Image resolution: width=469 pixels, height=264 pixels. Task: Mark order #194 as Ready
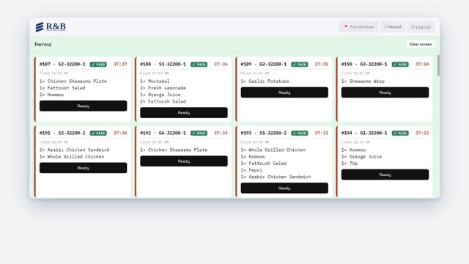tap(385, 175)
